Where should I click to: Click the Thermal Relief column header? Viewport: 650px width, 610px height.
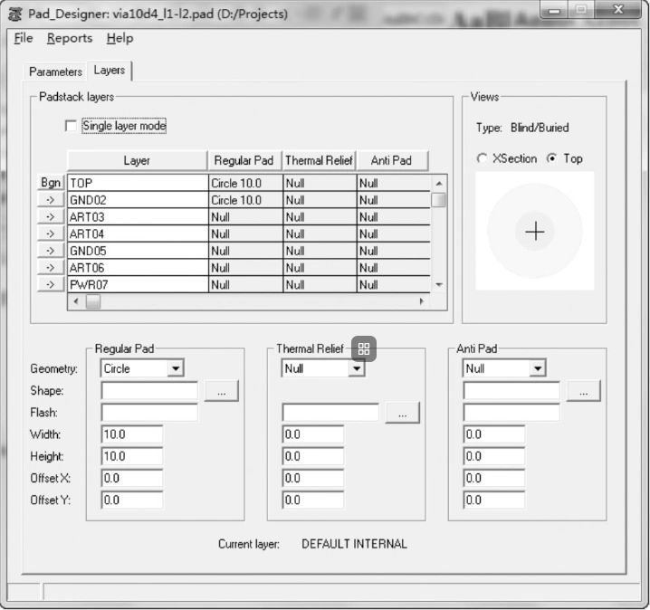pyautogui.click(x=320, y=160)
